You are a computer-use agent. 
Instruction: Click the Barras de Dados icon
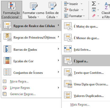(x=7, y=49)
